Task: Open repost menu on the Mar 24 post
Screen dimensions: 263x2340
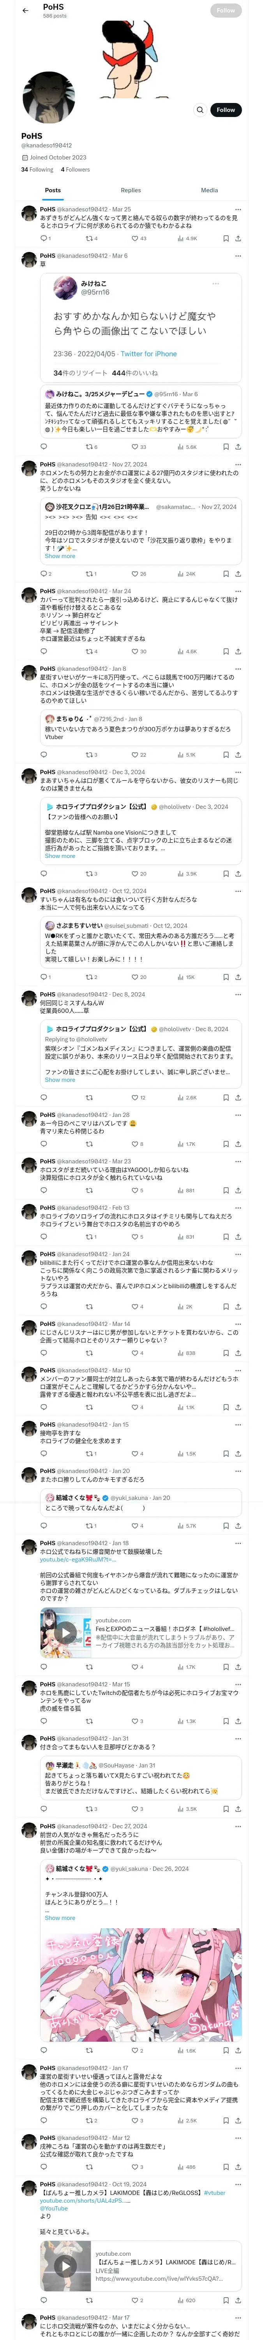Action: tap(90, 651)
